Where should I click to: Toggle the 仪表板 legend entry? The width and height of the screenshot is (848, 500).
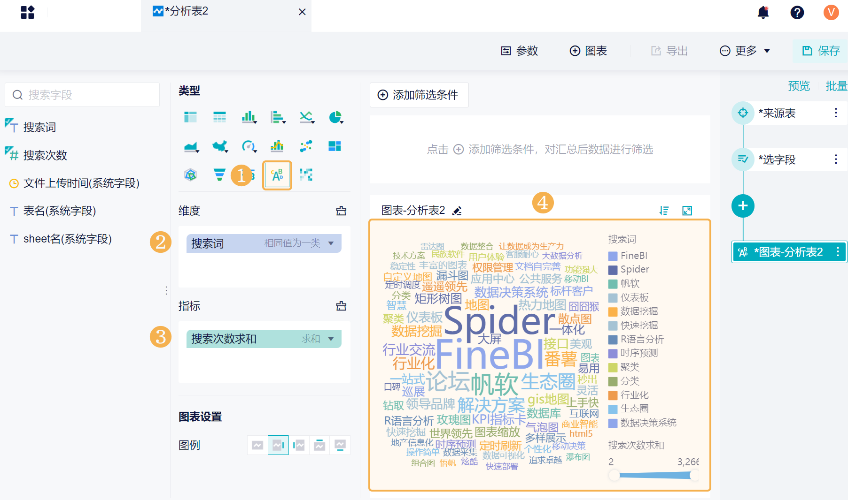(629, 298)
